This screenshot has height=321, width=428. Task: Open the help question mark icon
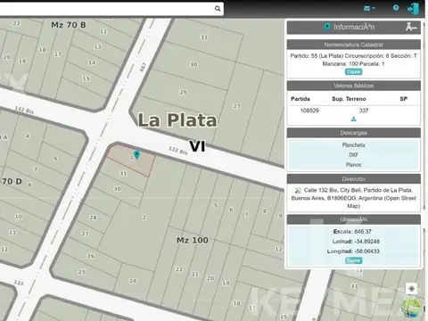click(396, 8)
